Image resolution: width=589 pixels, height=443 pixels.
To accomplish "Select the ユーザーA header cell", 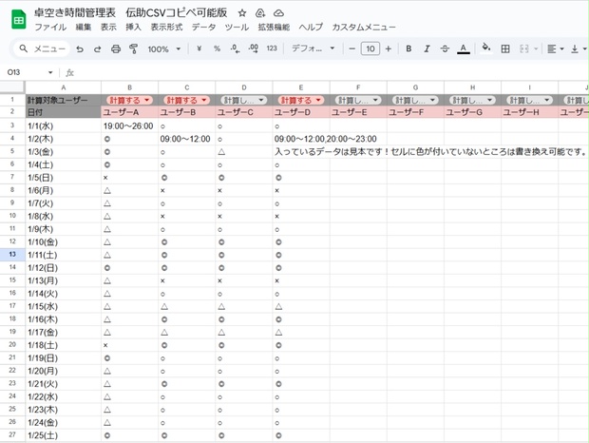I will (x=129, y=112).
